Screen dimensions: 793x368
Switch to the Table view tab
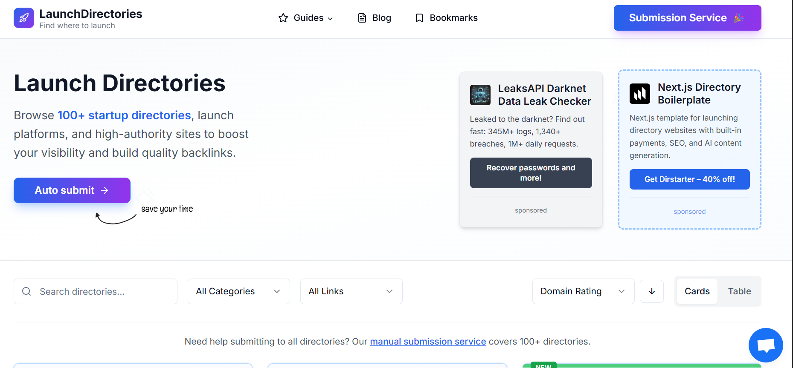[x=739, y=291]
